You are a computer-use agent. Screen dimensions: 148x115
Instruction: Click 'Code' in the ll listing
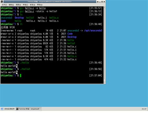(x=70, y=34)
